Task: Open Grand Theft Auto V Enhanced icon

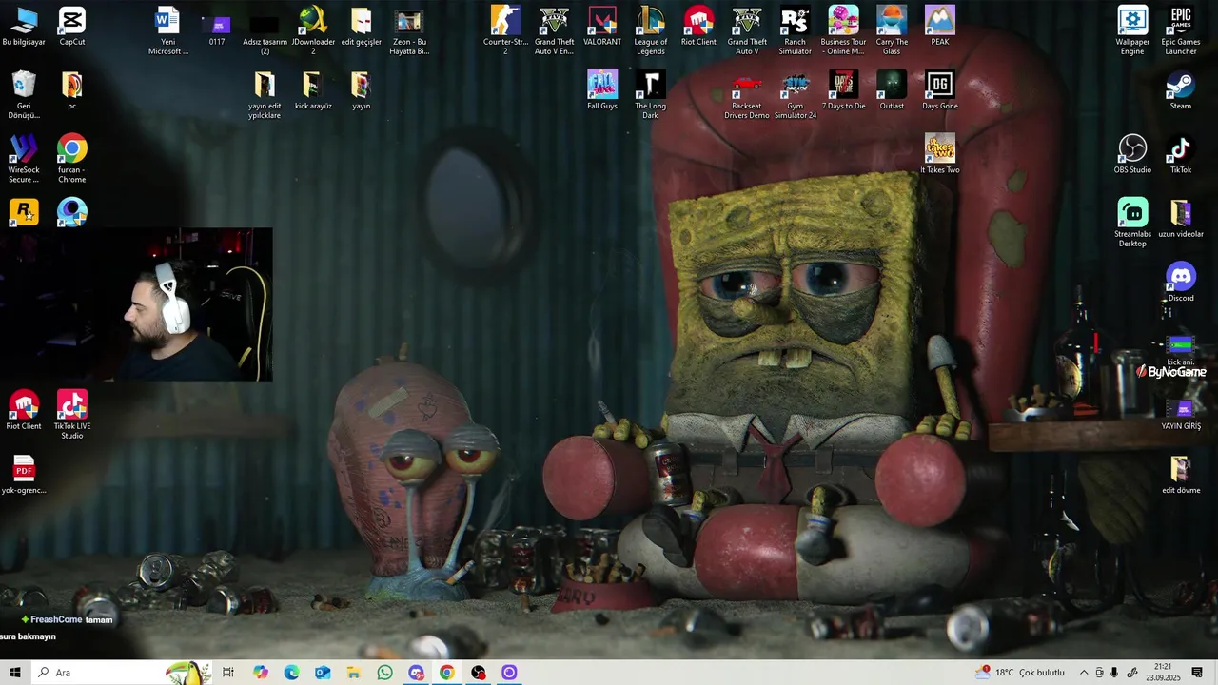Action: [x=554, y=30]
